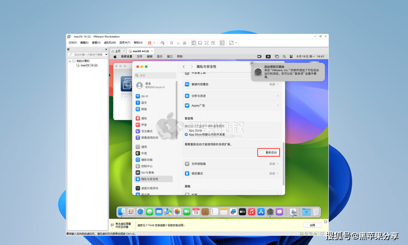Viewport: 408px width, 245px height.
Task: Dismiss the 后台项目已添加 notification
Action: (x=252, y=63)
